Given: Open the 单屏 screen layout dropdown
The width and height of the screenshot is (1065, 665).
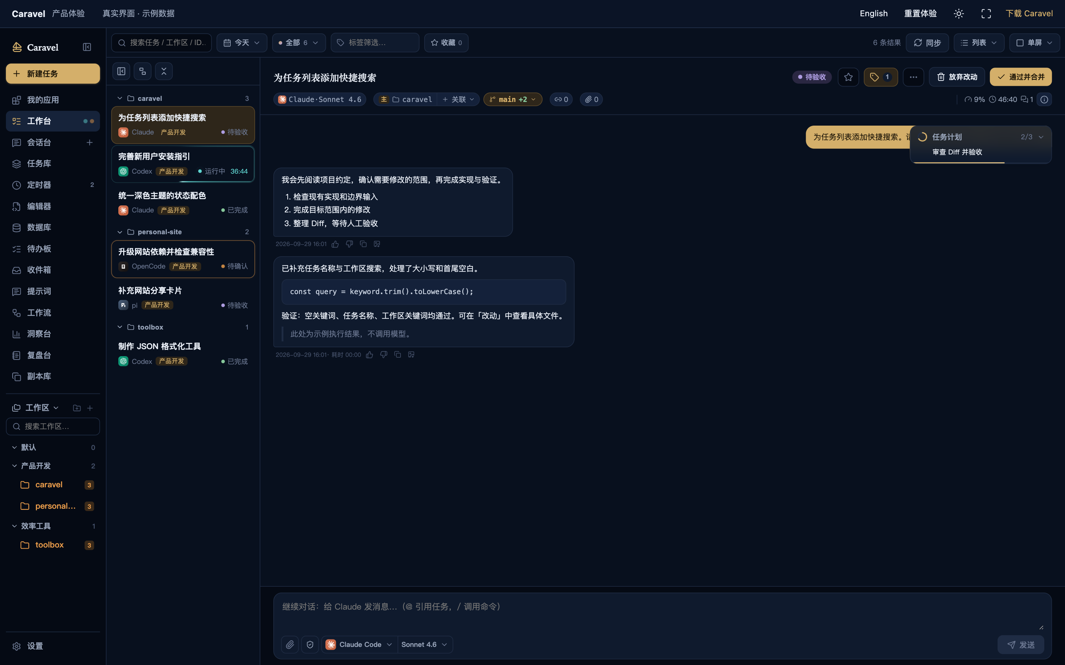Looking at the screenshot, I should pos(1034,42).
